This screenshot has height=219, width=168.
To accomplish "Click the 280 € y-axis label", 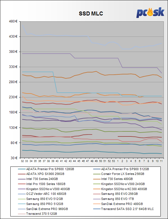I will click(x=13, y=82).
